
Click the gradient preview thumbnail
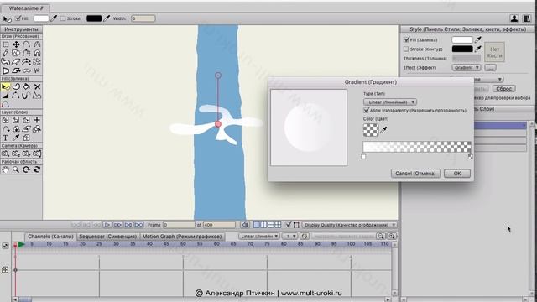[x=309, y=128]
